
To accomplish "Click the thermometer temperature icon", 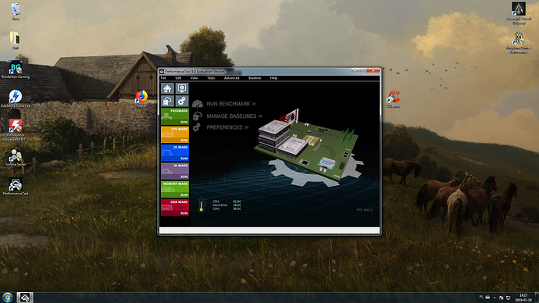I will pyautogui.click(x=202, y=205).
